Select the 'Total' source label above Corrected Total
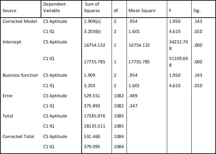This screenshot has width=216, height=154. 7,116
